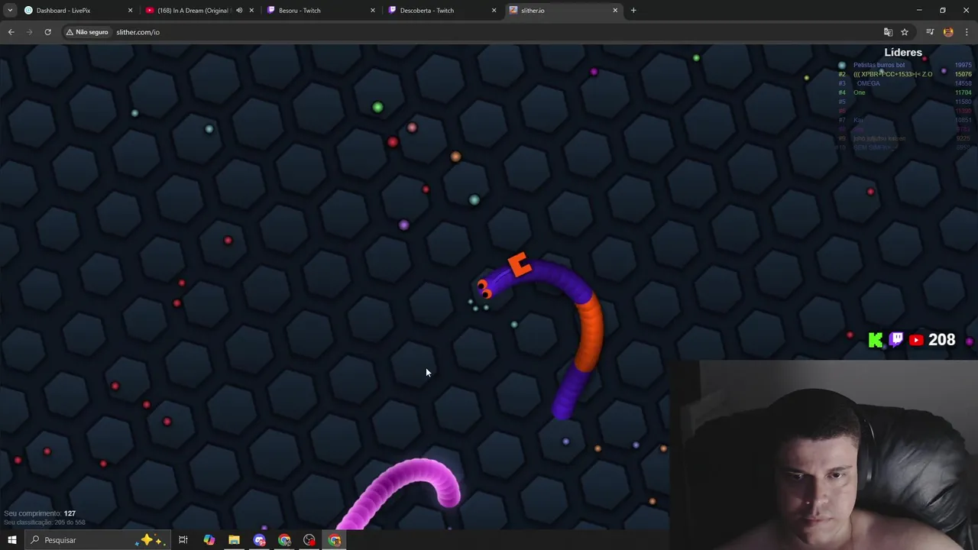The image size is (978, 550).
Task: Click the leaderboard score 15076
Action: click(963, 74)
